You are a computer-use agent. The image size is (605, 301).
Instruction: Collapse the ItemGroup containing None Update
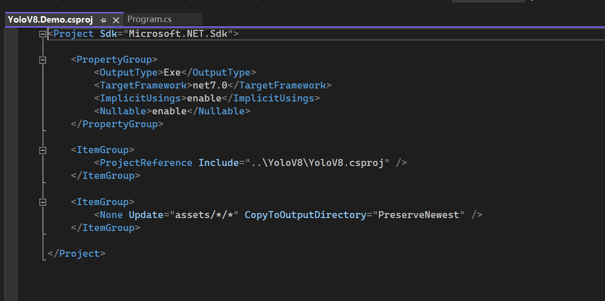pyautogui.click(x=43, y=202)
